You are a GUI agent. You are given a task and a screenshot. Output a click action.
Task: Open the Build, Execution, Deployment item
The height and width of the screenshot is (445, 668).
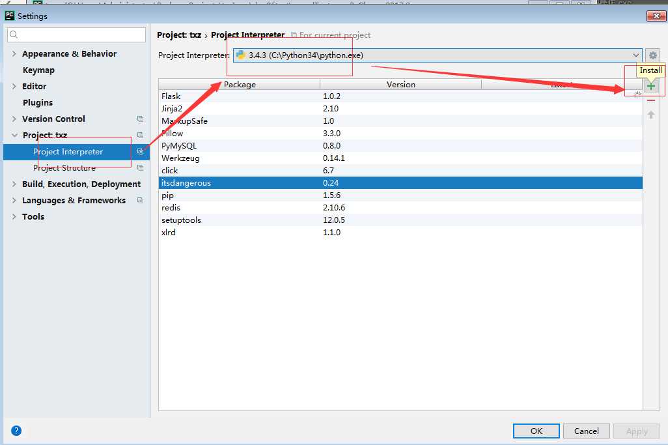(81, 184)
